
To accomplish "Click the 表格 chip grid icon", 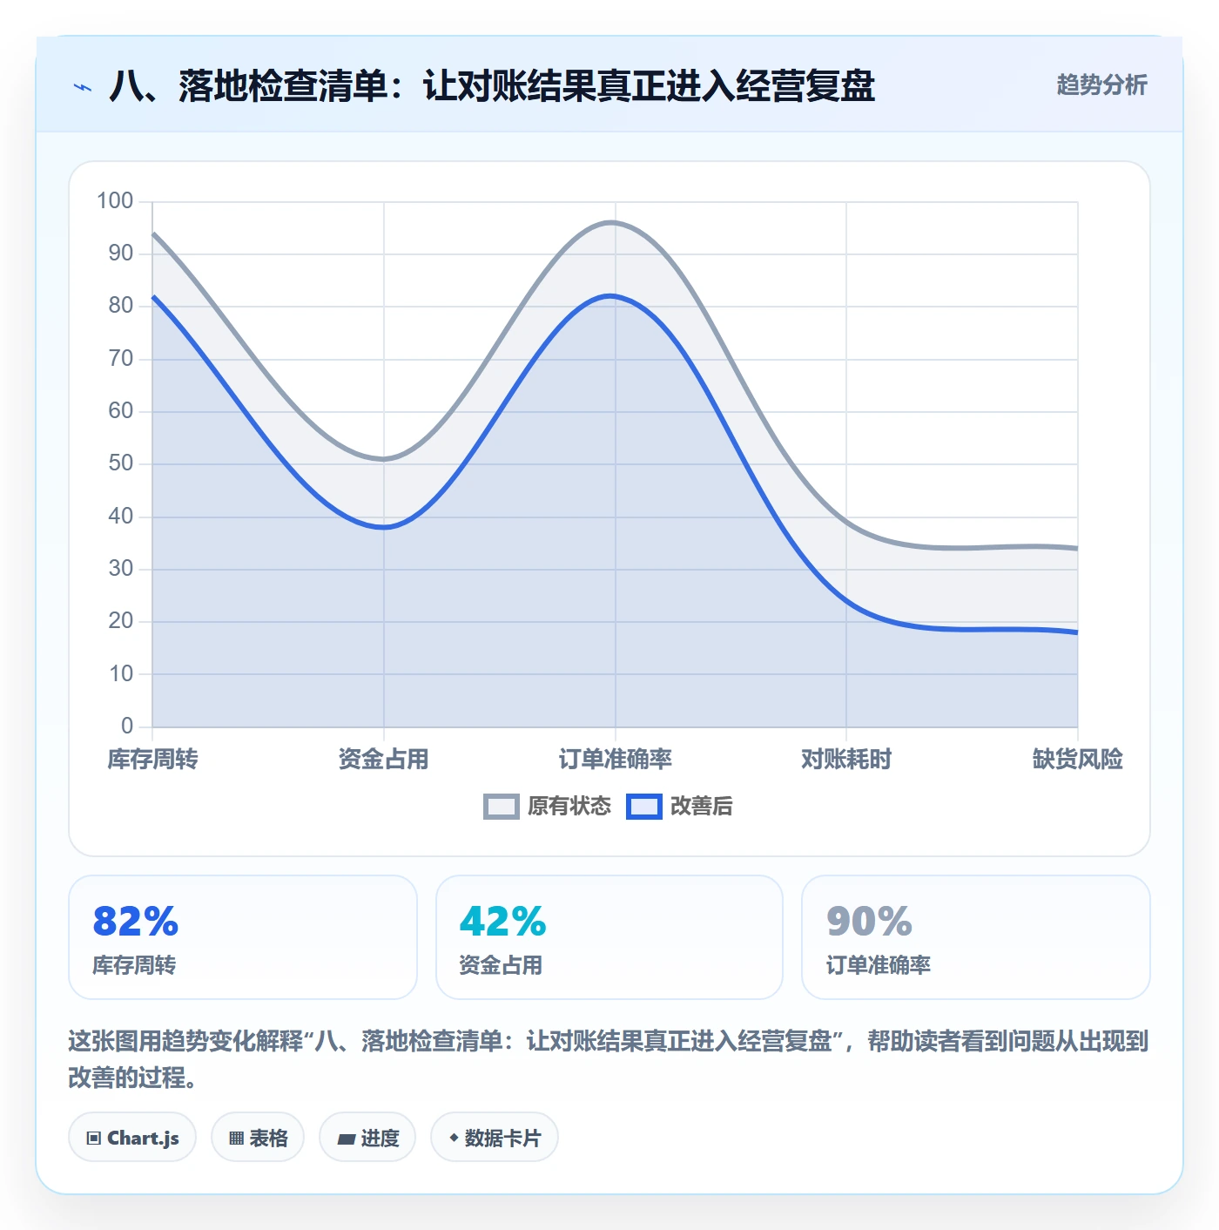I will 236,1139.
